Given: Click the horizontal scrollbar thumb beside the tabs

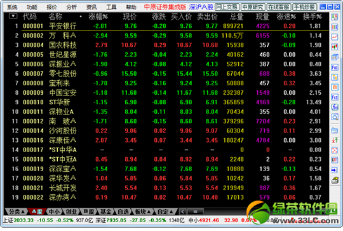Looking at the screenshot, I should 196,212.
